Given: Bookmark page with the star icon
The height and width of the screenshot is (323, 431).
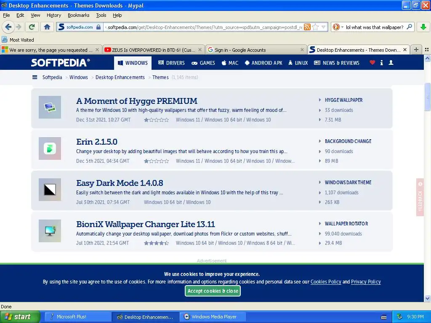Looking at the screenshot, I should (x=315, y=27).
